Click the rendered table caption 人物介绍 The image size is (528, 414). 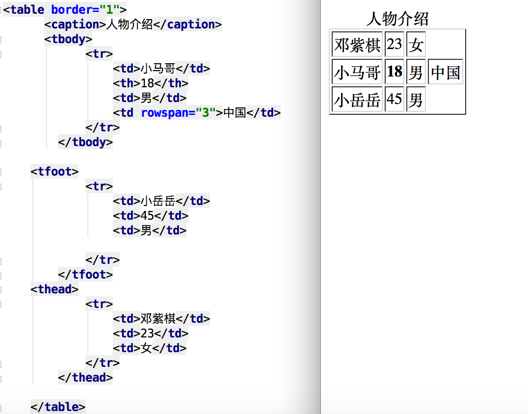(x=397, y=19)
